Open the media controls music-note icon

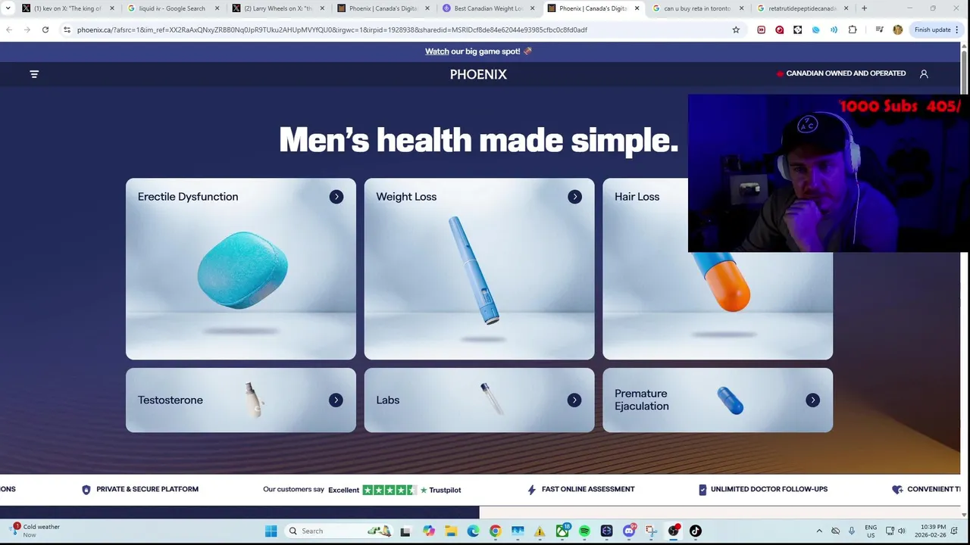pos(879,30)
